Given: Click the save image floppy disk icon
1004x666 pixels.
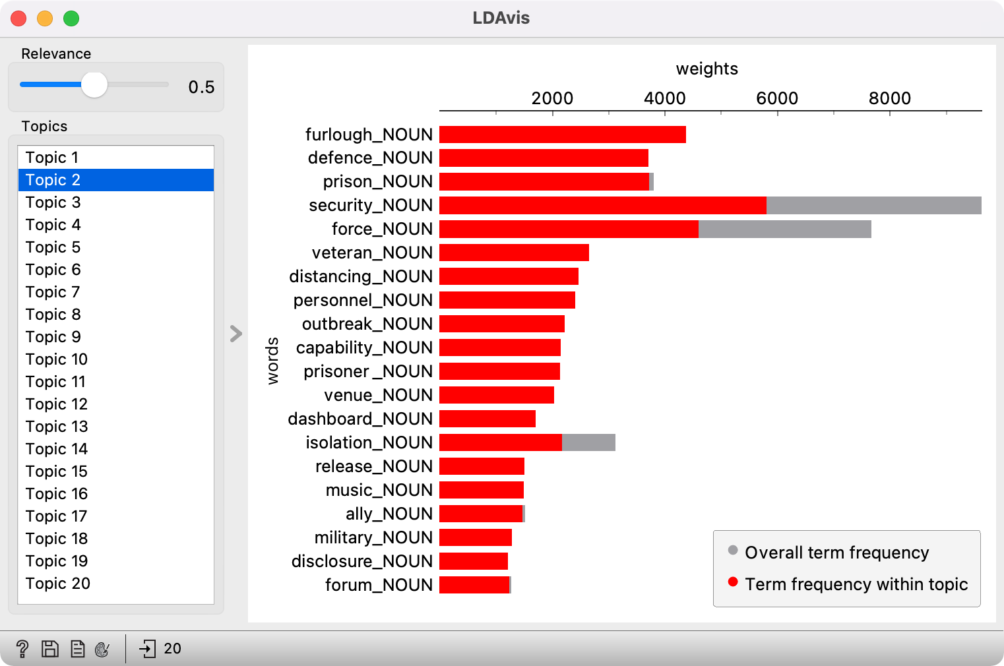Looking at the screenshot, I should pos(50,649).
